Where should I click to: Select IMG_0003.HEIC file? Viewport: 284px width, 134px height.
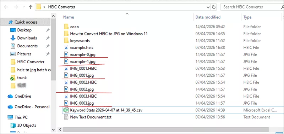(83, 96)
